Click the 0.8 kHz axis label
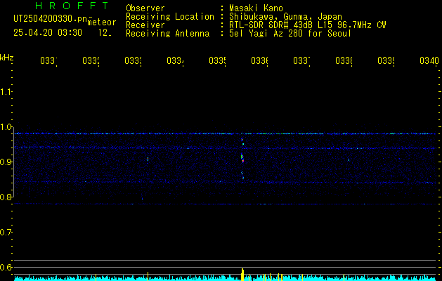Screen dimensions: 442x281 point(6,197)
